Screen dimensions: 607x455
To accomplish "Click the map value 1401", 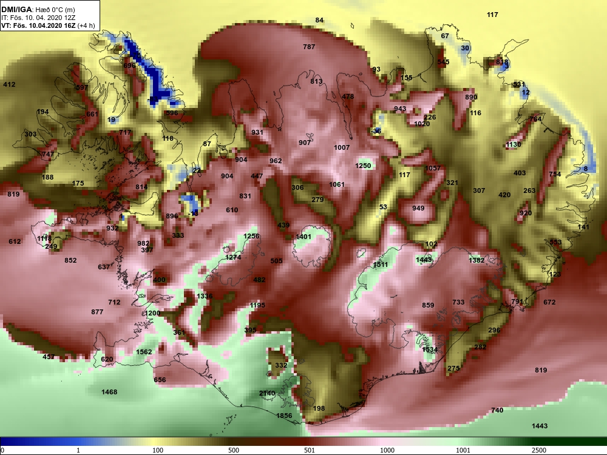I will (x=303, y=237).
